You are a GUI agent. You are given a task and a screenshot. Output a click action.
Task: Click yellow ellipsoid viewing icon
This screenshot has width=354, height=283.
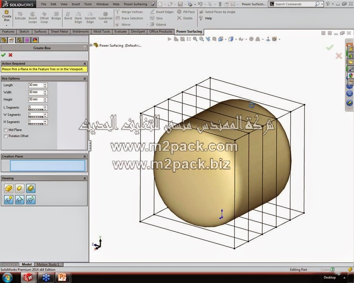(20, 188)
